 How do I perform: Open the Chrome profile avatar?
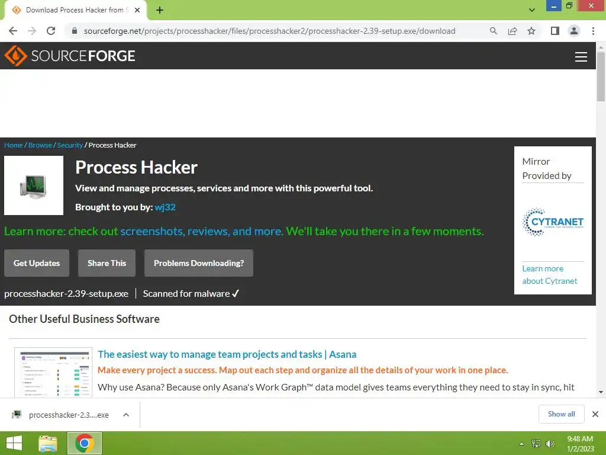[574, 31]
